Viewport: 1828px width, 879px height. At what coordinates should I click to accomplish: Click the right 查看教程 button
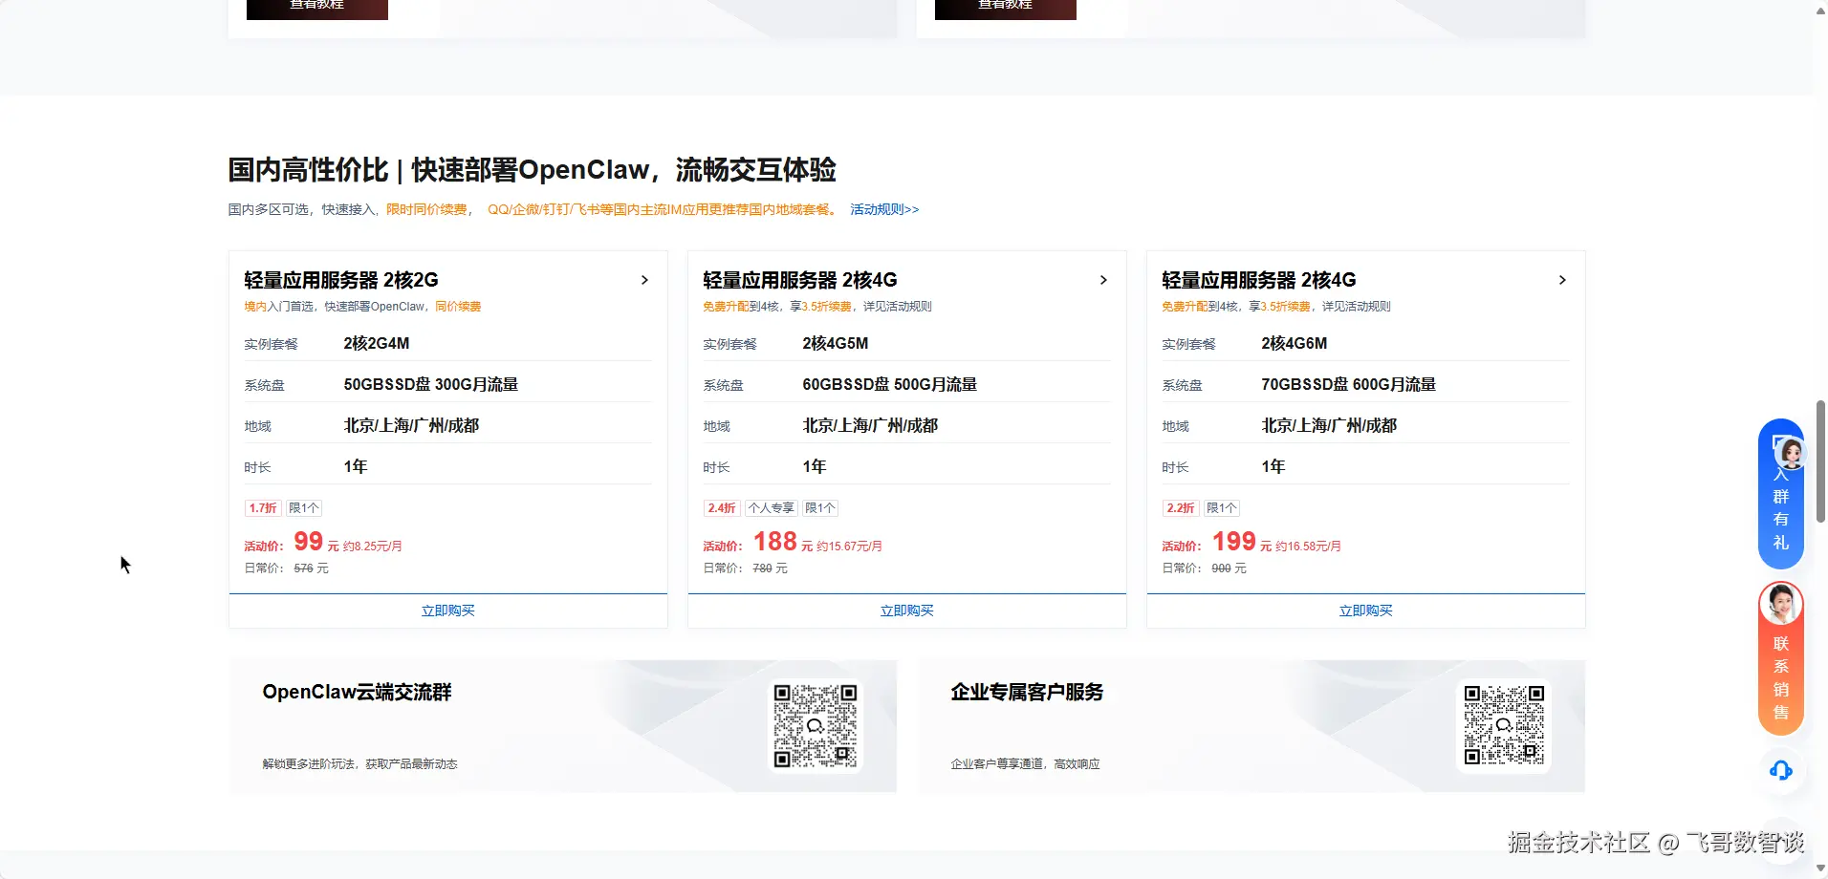(x=1006, y=8)
